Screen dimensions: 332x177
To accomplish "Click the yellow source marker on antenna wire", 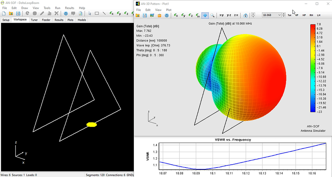I will tap(92, 125).
